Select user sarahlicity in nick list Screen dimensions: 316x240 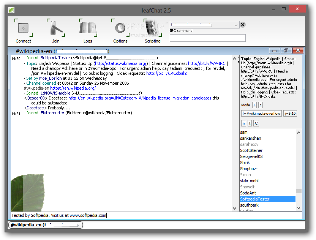click(x=268, y=144)
